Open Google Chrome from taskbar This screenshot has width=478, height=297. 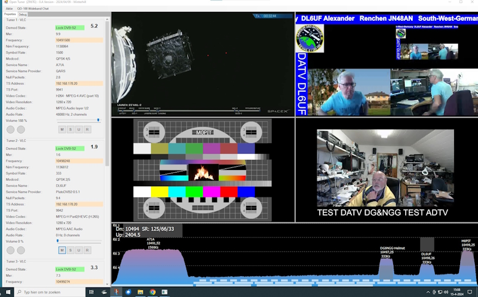tap(152, 292)
